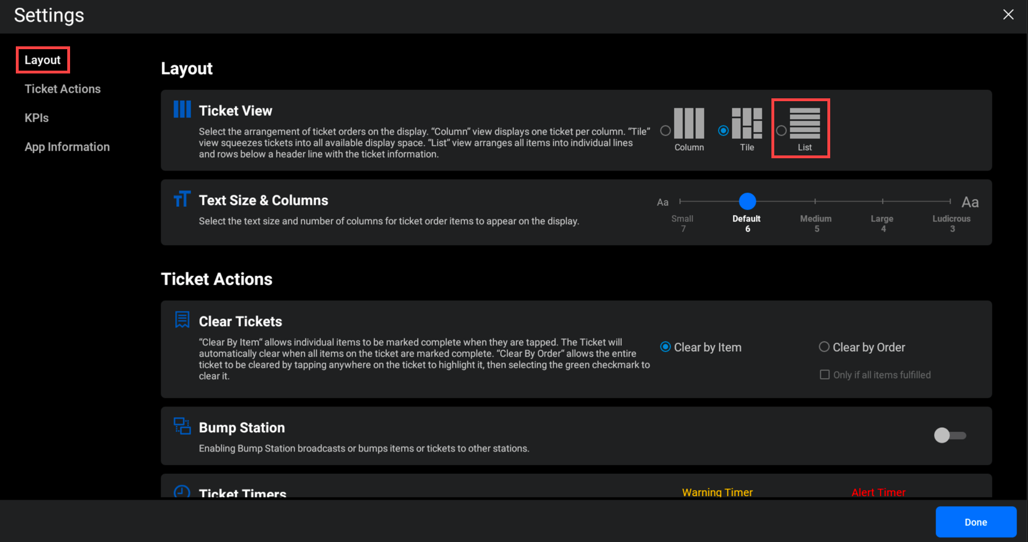Click the Clear Tickets receipt icon
Viewport: 1028px width, 542px height.
[x=182, y=320]
